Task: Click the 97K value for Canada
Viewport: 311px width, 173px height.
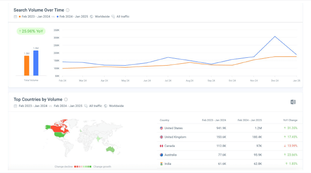Action: (x=259, y=146)
